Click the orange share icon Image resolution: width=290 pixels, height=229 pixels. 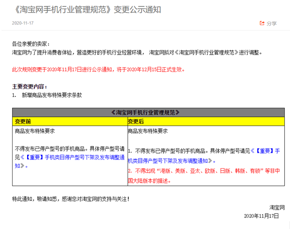262,23
